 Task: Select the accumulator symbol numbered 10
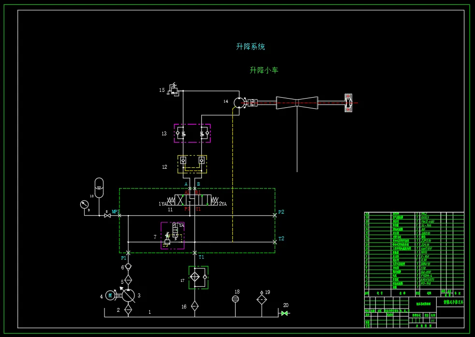coord(99,188)
